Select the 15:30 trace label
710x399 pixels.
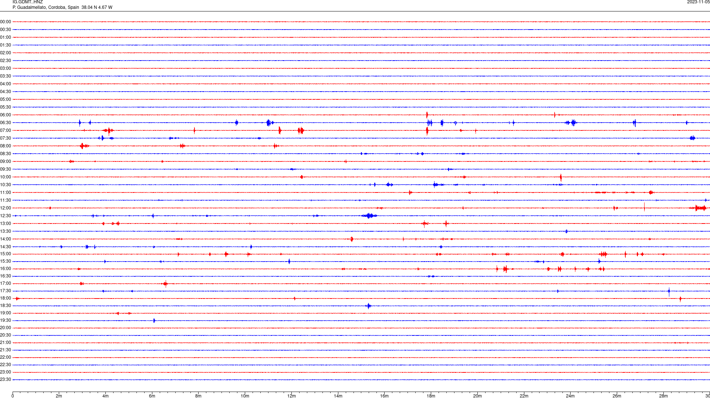click(x=6, y=261)
